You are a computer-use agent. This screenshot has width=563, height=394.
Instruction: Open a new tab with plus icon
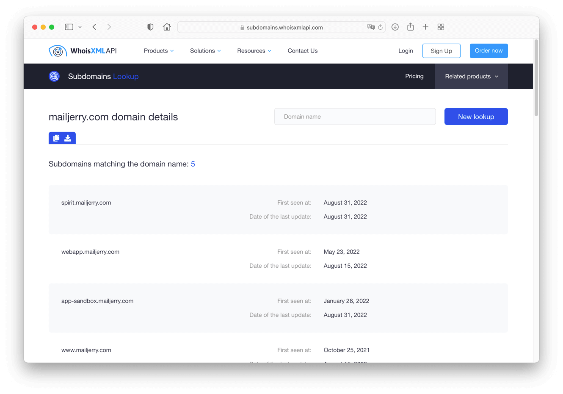click(425, 27)
